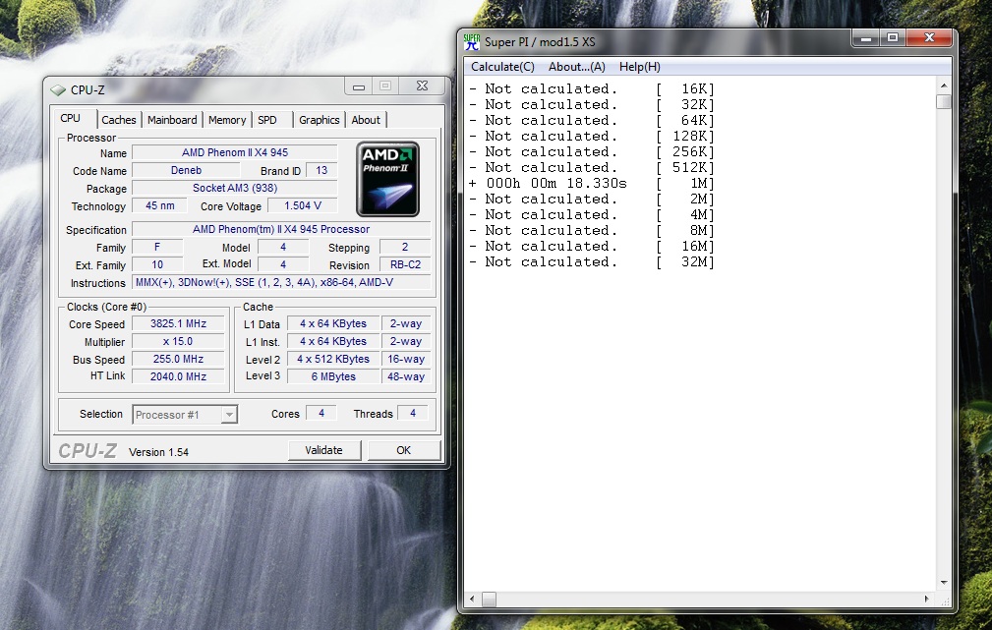Minimize the Super PI window
Screen dimensions: 992x630
pos(866,38)
